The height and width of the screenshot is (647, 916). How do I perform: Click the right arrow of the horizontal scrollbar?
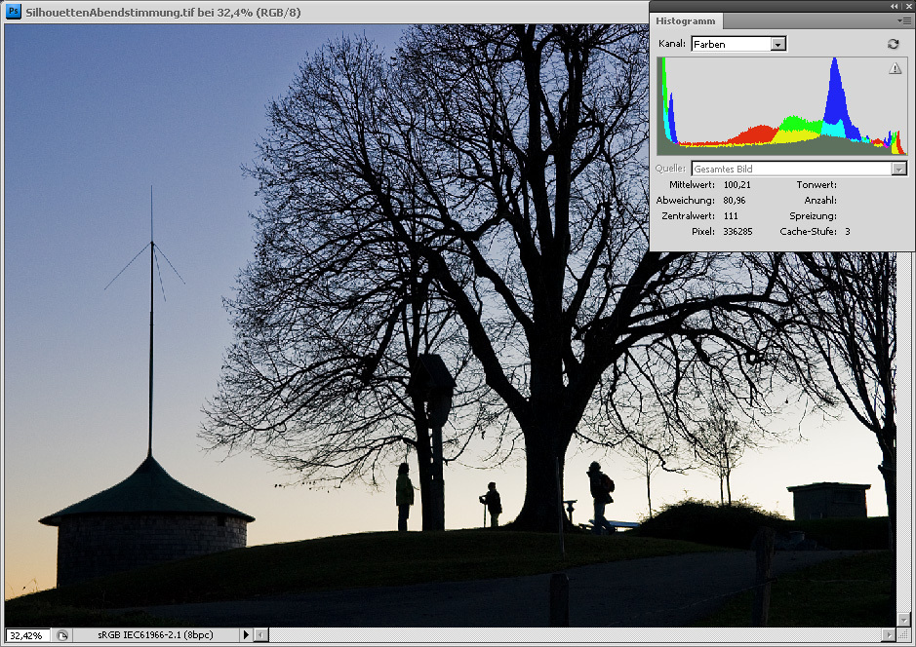pos(888,635)
